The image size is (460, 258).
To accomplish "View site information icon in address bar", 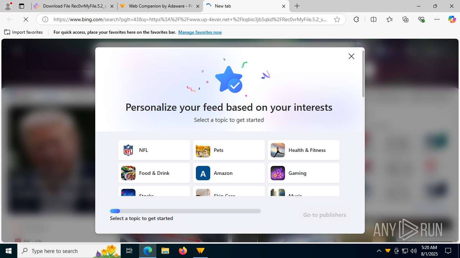I will [x=45, y=19].
